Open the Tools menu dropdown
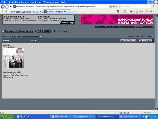 [151, 11]
